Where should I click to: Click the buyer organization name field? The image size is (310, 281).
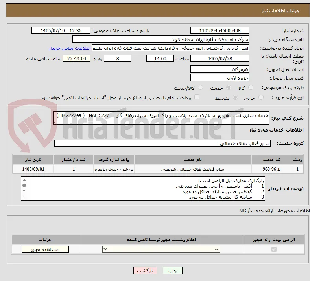pos(161,39)
